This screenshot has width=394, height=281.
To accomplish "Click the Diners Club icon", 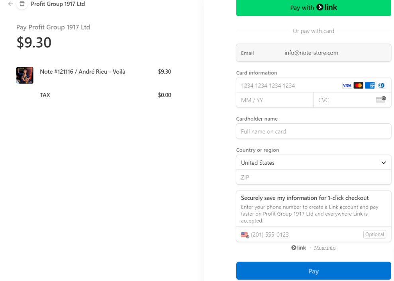I will (x=381, y=86).
